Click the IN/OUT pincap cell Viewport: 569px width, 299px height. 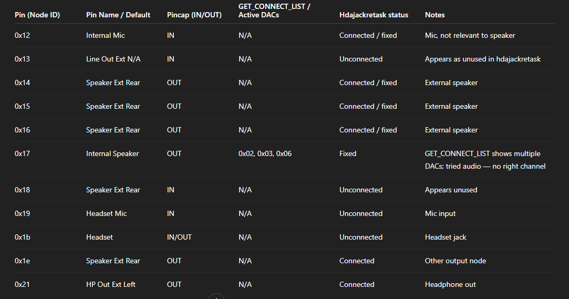point(179,237)
